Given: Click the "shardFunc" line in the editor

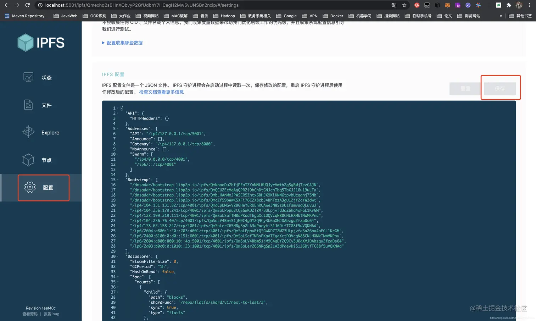Looking at the screenshot, I should point(208,302).
